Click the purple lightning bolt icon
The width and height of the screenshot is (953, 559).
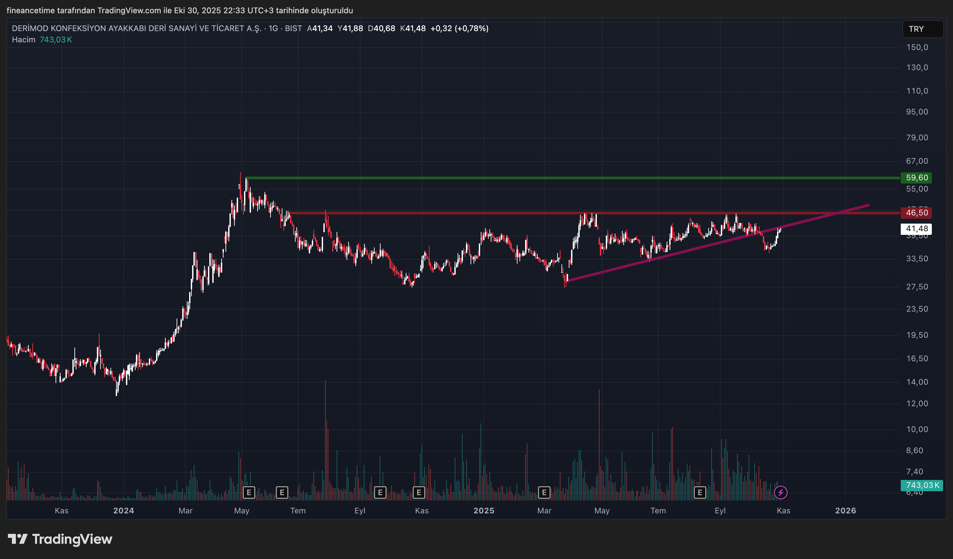pos(780,493)
